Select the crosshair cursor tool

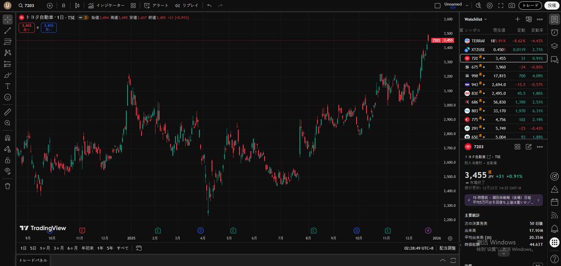pos(7,20)
